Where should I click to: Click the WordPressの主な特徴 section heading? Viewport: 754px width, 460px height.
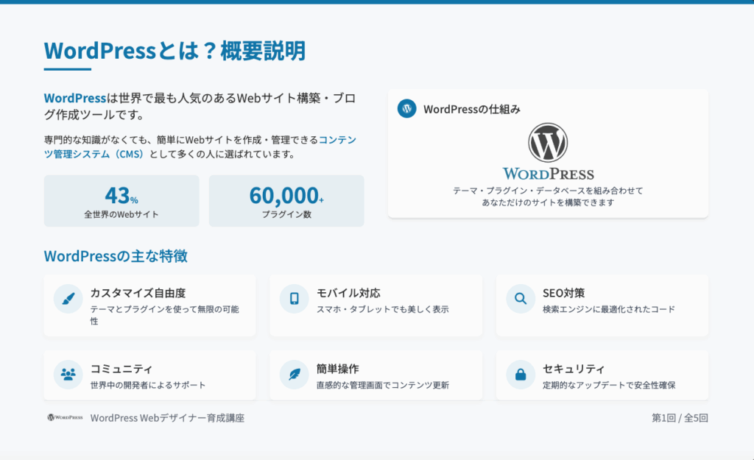click(116, 256)
